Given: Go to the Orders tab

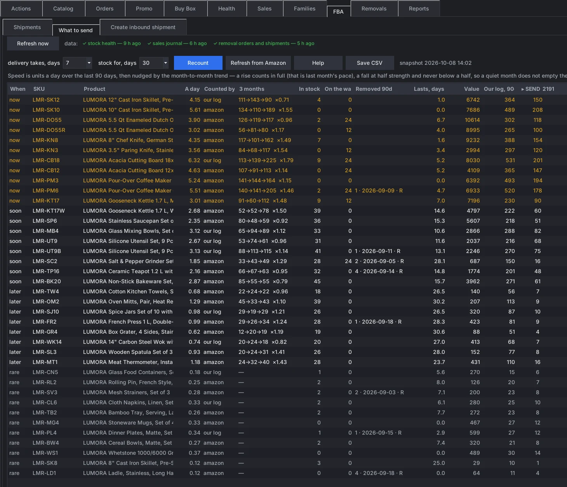Looking at the screenshot, I should coord(105,9).
